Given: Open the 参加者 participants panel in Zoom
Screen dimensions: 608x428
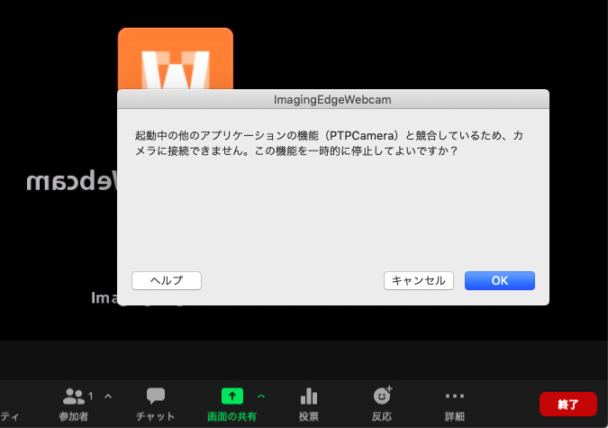Looking at the screenshot, I should point(74,405).
